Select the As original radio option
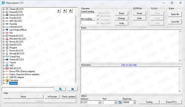This screenshot has width=185, height=107. point(98,20)
